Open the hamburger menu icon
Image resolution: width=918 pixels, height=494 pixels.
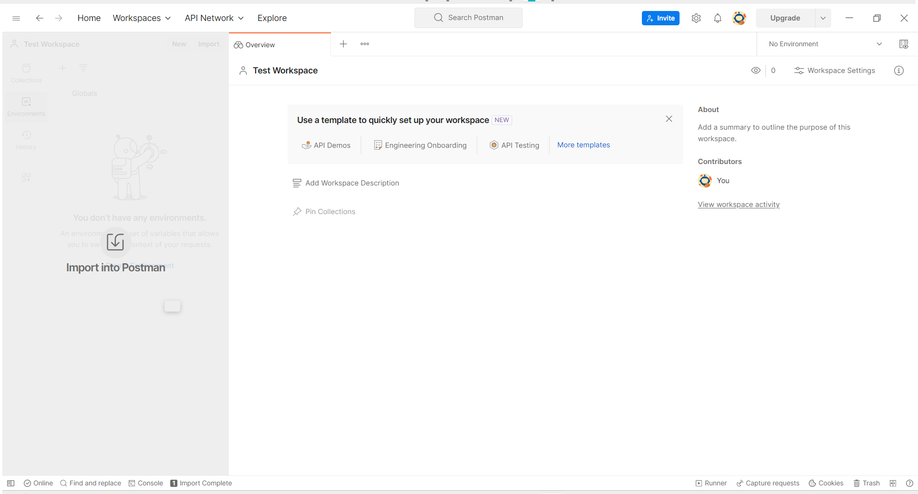16,18
